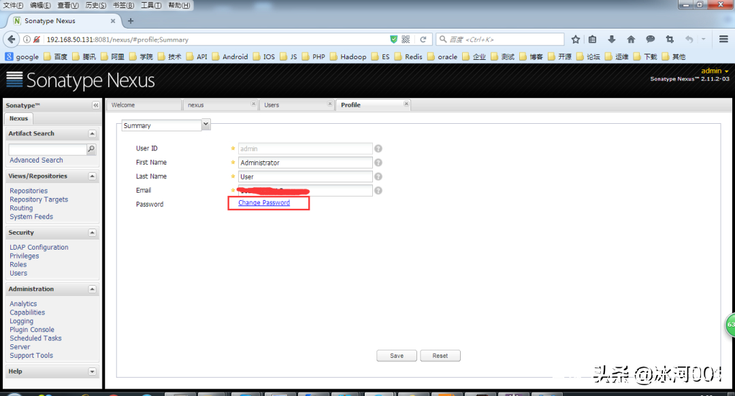Open Scheduled Tasks in sidebar
Image resolution: width=735 pixels, height=396 pixels.
(35, 338)
